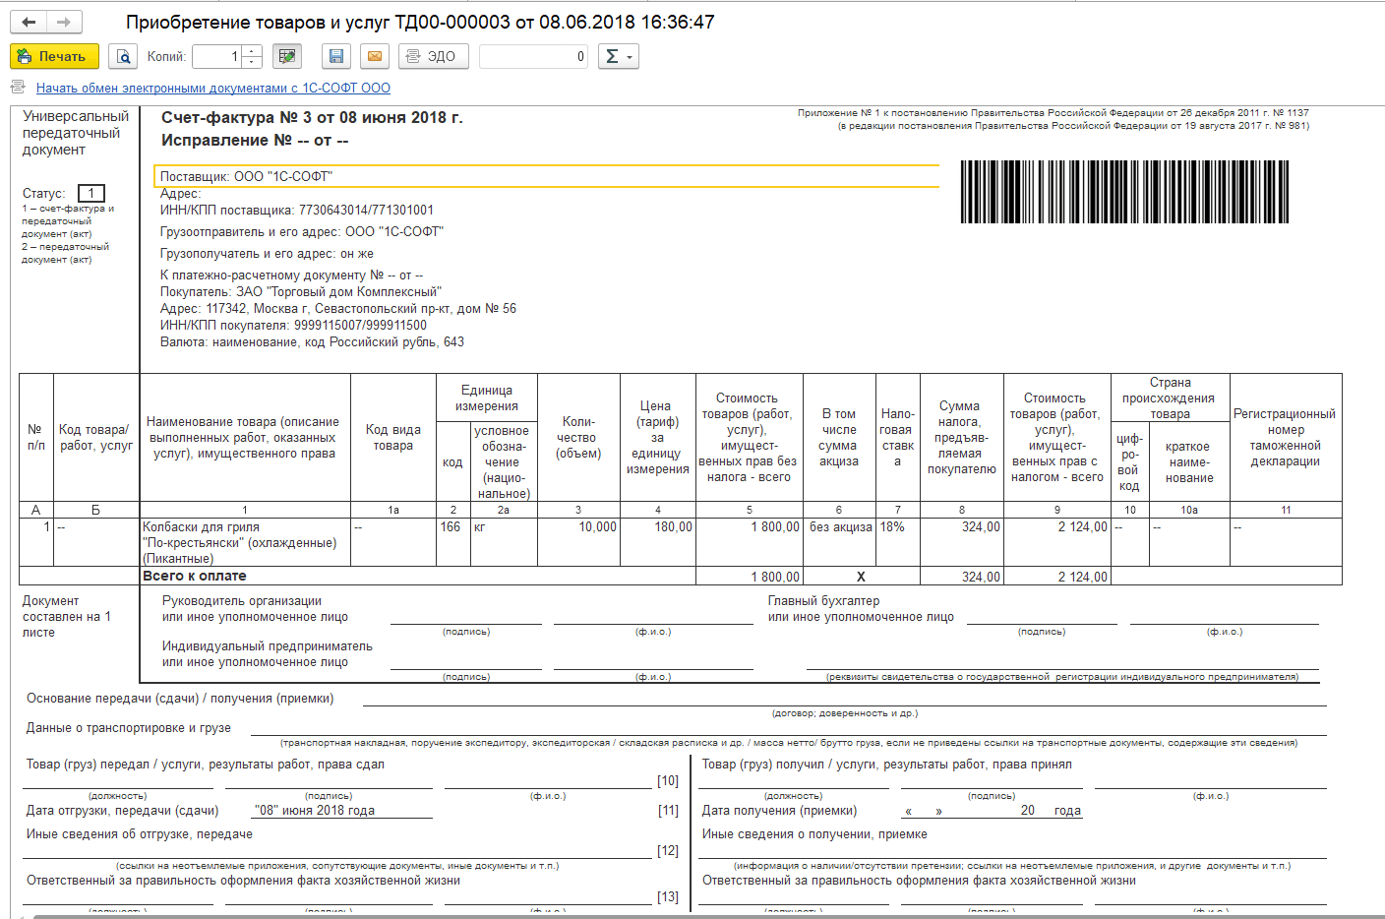This screenshot has width=1385, height=919.
Task: Click the Документ составлен на 1 листе cell
Action: pos(67,617)
